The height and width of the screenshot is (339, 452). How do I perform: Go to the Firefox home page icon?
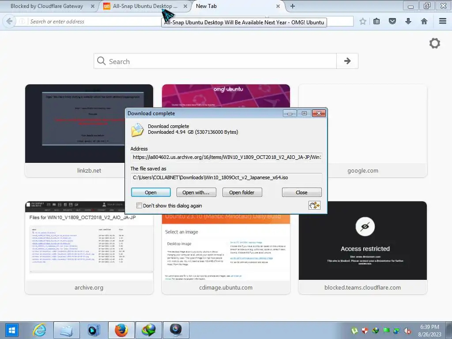click(424, 21)
